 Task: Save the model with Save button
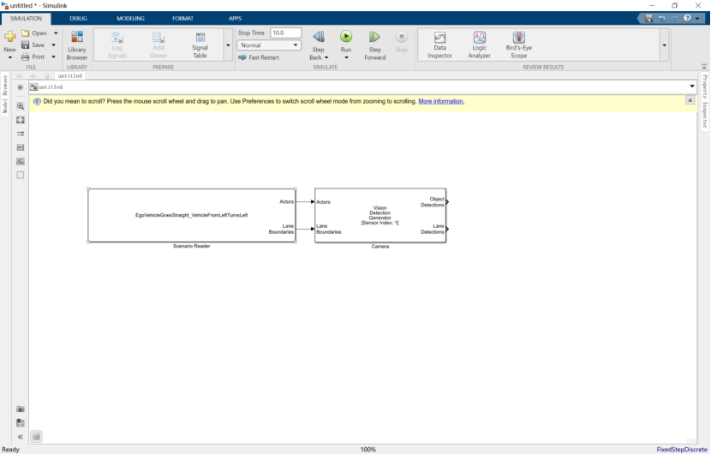pos(33,45)
